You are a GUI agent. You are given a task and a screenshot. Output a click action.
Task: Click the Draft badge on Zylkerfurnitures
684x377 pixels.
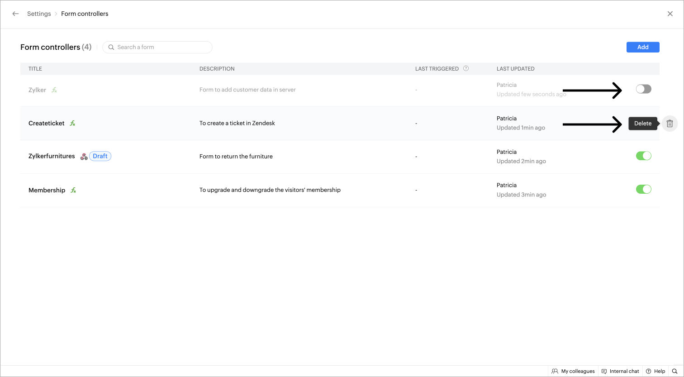(100, 156)
